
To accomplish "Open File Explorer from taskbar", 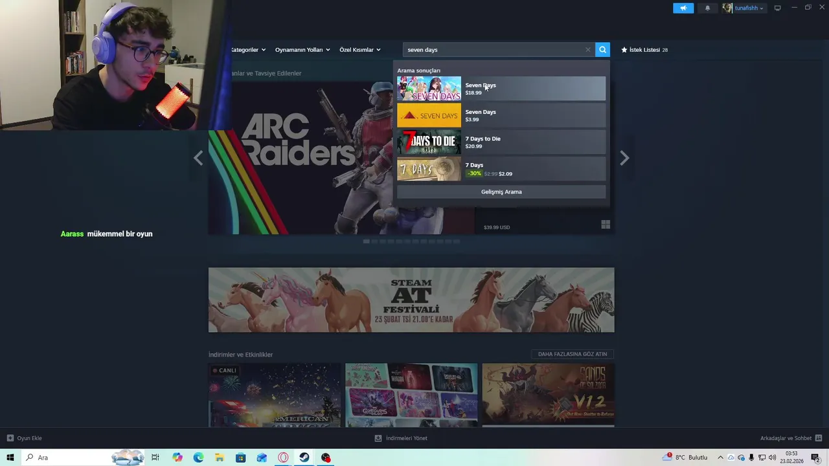I will [220, 458].
